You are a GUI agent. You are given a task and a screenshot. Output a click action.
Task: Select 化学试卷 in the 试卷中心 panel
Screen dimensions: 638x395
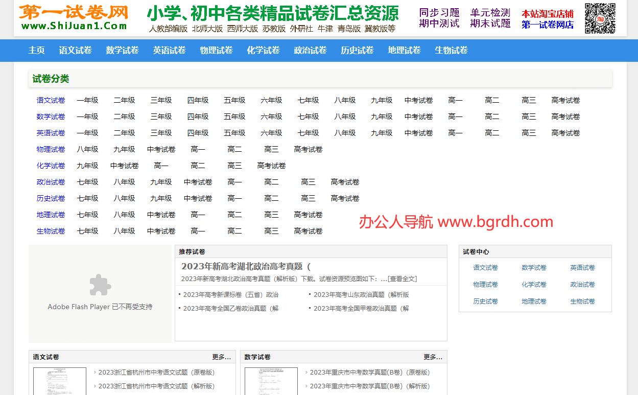coord(533,284)
